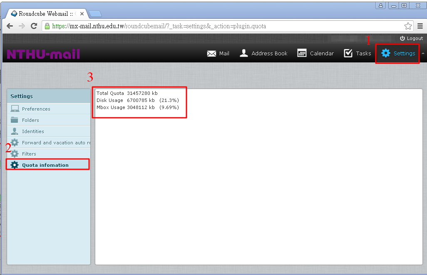The image size is (427, 275).
Task: Open the Address Book person icon
Action: tap(244, 53)
